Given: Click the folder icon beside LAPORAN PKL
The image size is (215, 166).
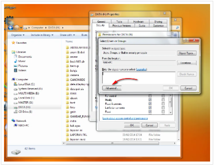Looking at the screenshot, I should 67,135.
